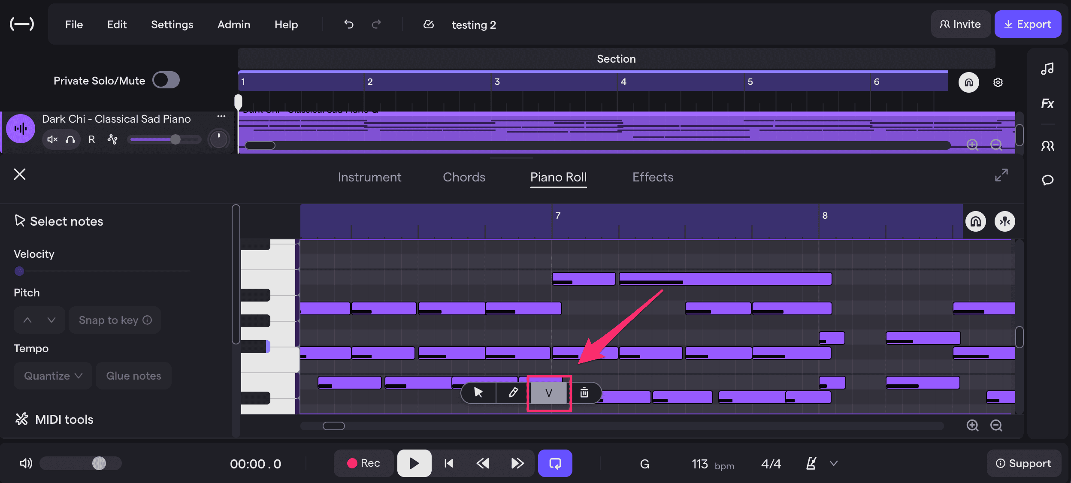Viewport: 1071px width, 483px height.
Task: Open the Settings menu
Action: pyautogui.click(x=172, y=24)
